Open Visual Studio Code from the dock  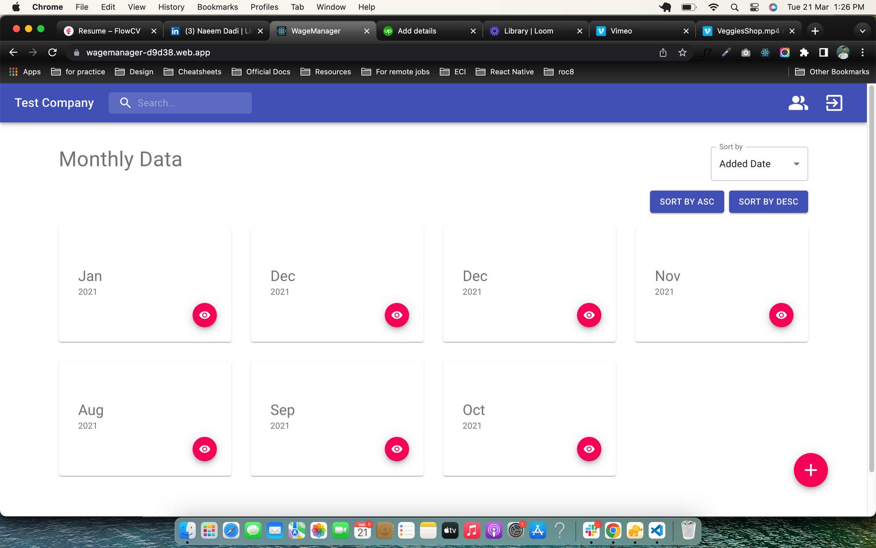click(657, 531)
